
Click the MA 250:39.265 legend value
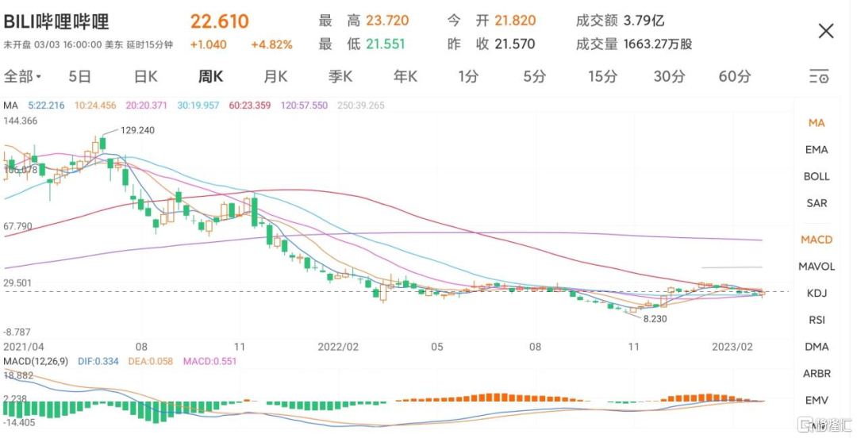point(361,106)
